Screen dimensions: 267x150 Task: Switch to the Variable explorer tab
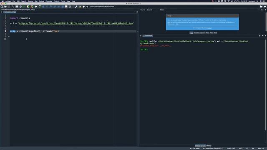coord(199,33)
